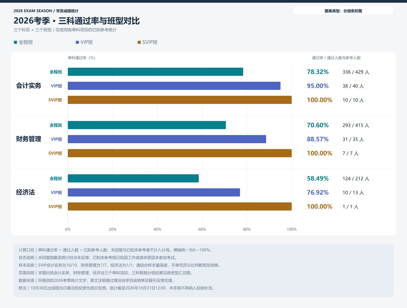The image size is (407, 308).
Task: Click the 会计实务 group label
Action: click(28, 86)
